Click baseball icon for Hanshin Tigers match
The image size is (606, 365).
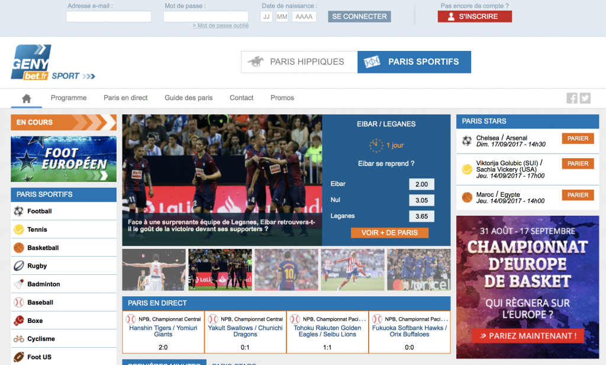coord(131,319)
